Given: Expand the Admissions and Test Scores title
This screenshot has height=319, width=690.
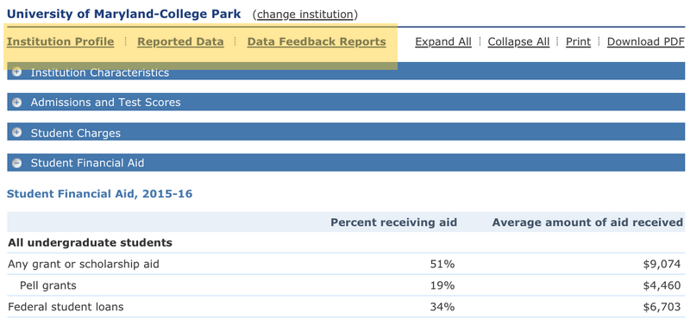Looking at the screenshot, I should 105,103.
